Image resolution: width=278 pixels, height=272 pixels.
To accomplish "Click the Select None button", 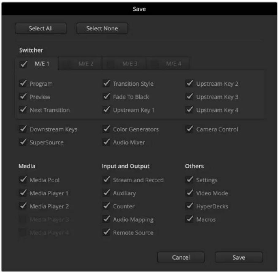I will point(102,28).
